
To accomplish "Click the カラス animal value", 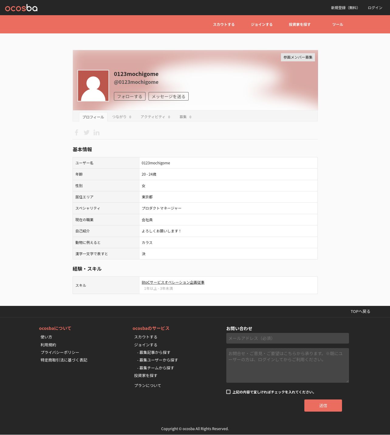I will point(147,243).
